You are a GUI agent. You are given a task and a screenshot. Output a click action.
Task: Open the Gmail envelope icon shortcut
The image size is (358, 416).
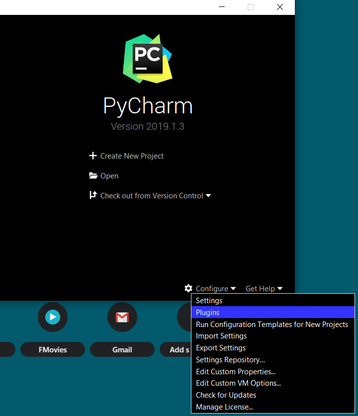[122, 317]
